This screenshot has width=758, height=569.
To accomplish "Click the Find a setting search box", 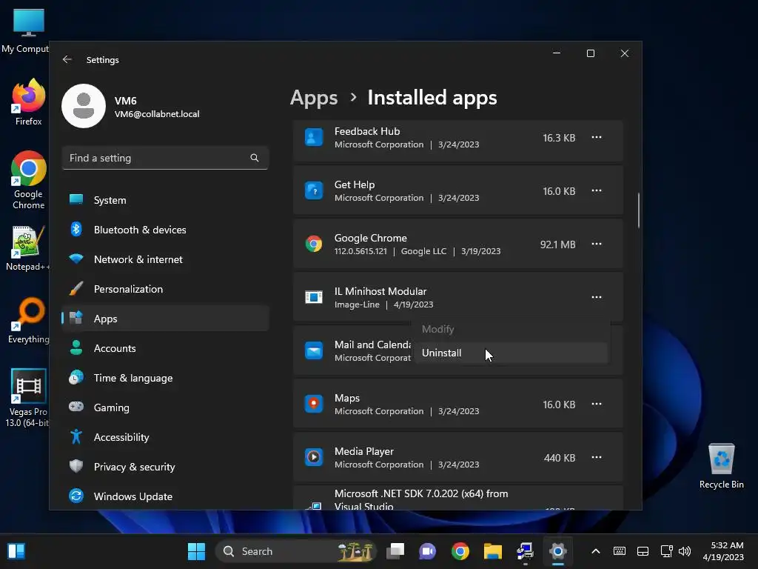I will point(165,158).
